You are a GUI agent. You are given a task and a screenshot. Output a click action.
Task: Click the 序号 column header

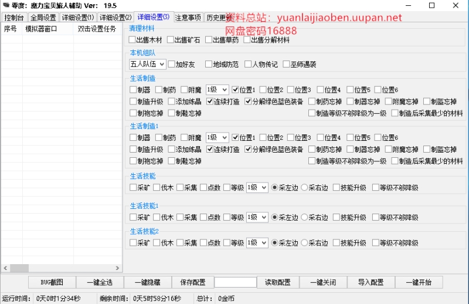(x=12, y=29)
